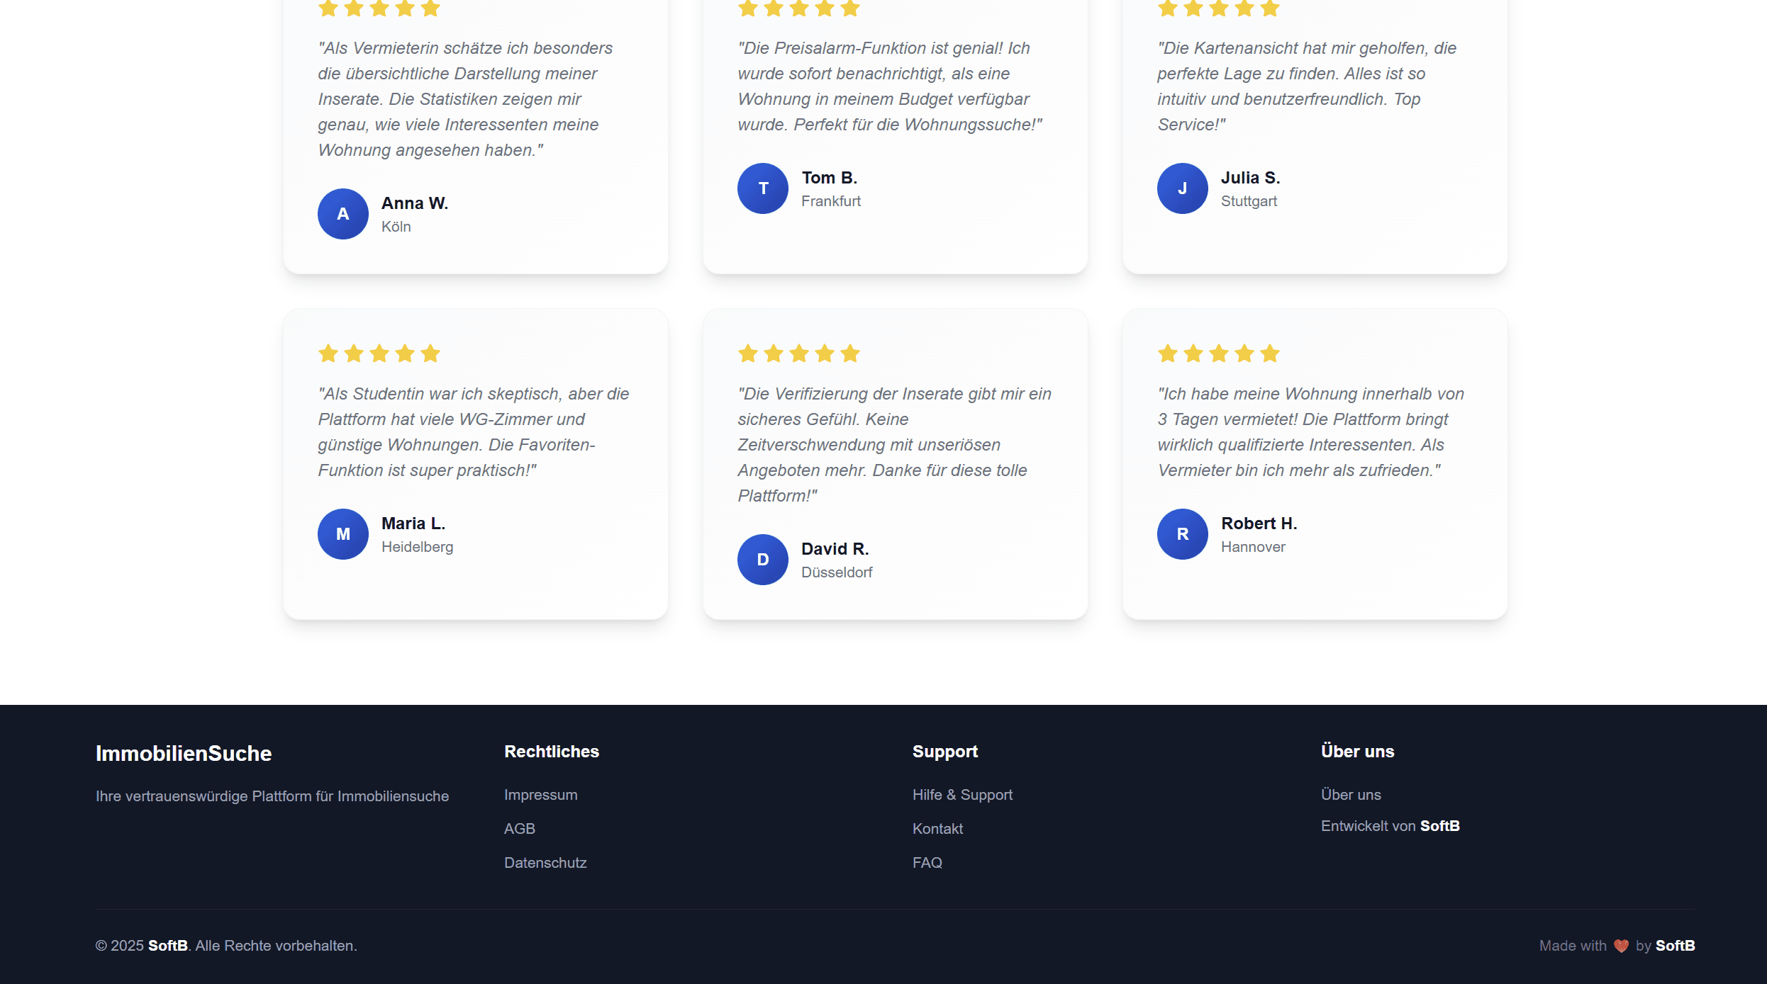This screenshot has width=1767, height=984.
Task: Open the Impressum link
Action: click(x=540, y=795)
